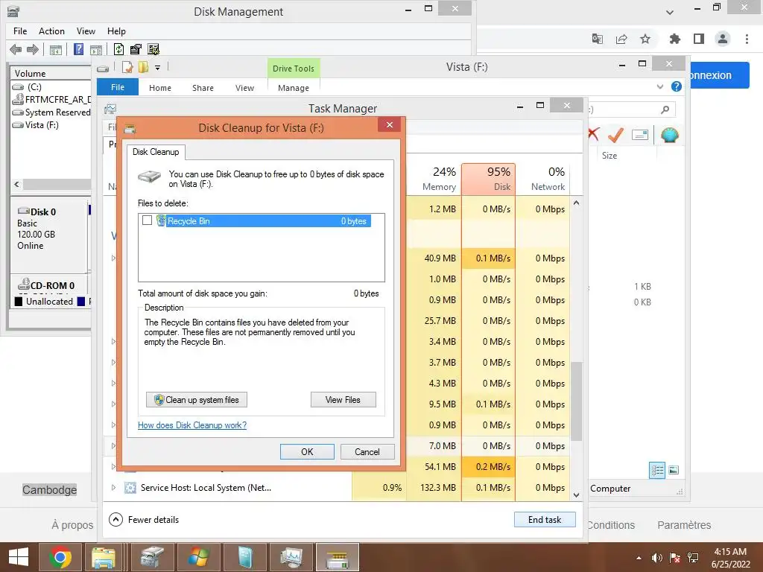Screen dimensions: 763x572
Task: Open the How does Disk Cleanup work link
Action: point(192,425)
